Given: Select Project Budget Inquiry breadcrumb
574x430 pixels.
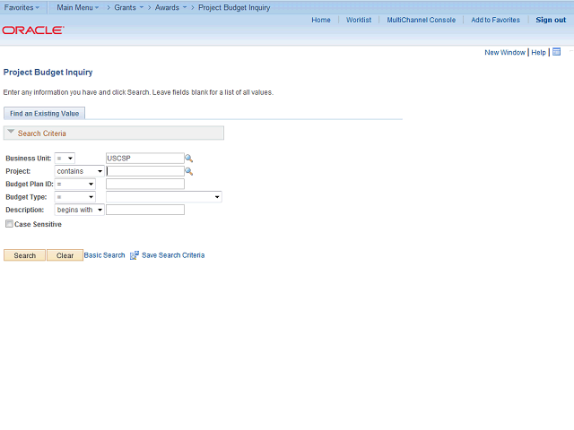Looking at the screenshot, I should click(x=234, y=7).
